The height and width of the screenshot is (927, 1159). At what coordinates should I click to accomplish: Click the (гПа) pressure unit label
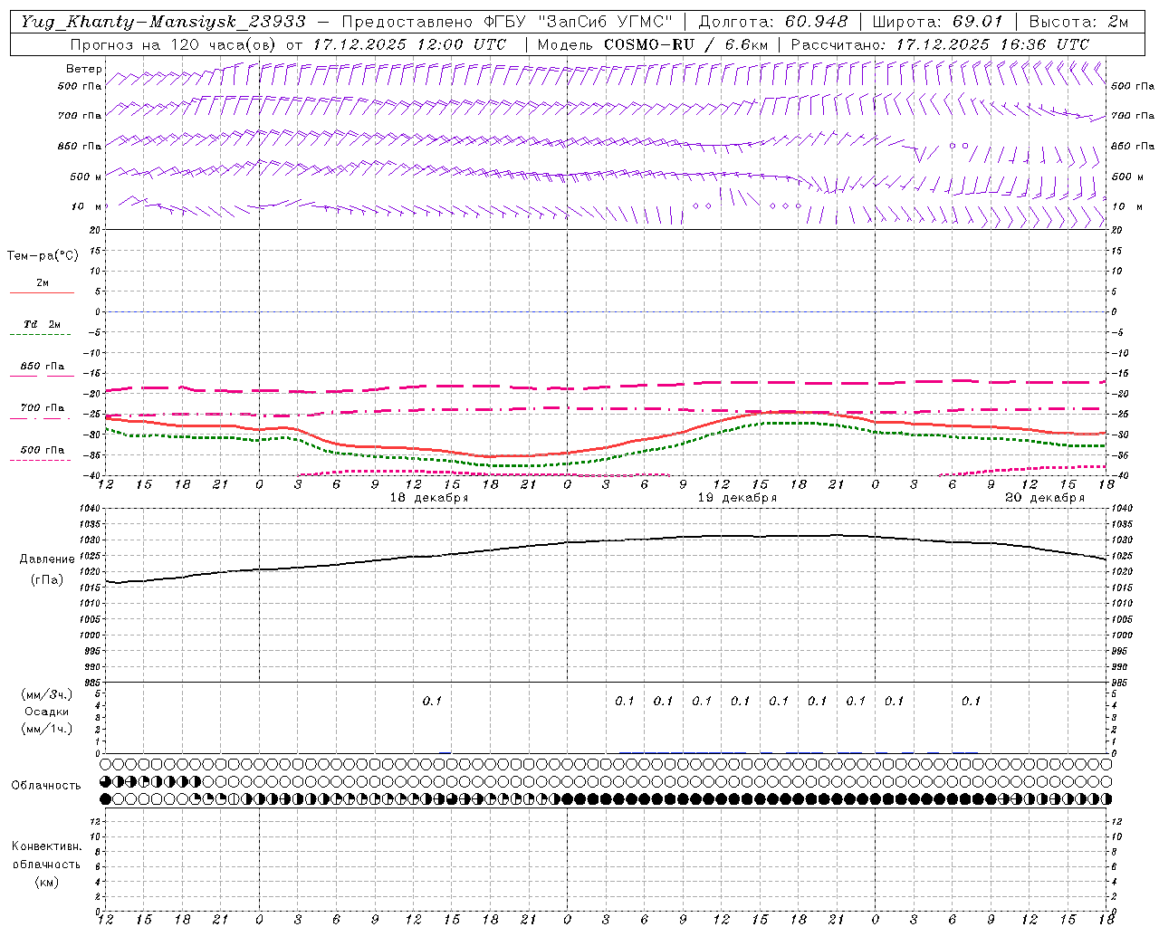click(x=47, y=580)
